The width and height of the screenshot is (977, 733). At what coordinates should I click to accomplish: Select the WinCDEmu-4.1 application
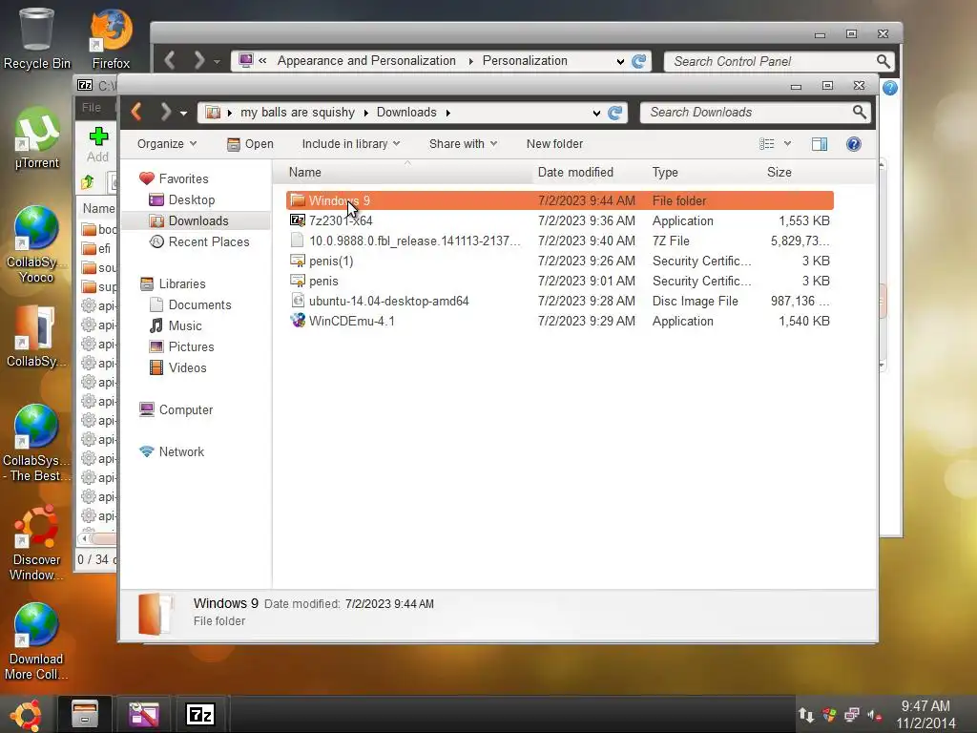click(x=559, y=321)
